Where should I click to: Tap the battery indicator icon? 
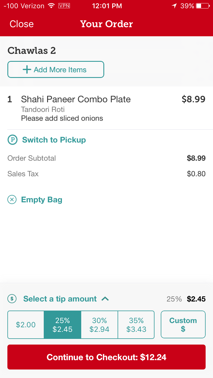202,6
